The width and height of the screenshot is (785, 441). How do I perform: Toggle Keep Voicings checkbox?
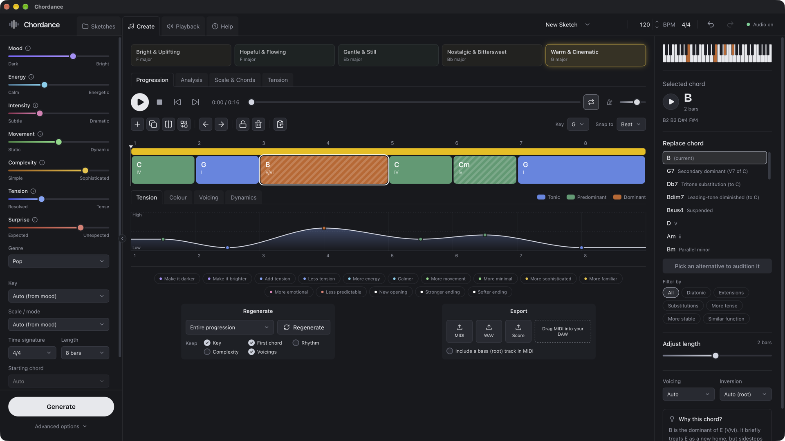point(251,352)
